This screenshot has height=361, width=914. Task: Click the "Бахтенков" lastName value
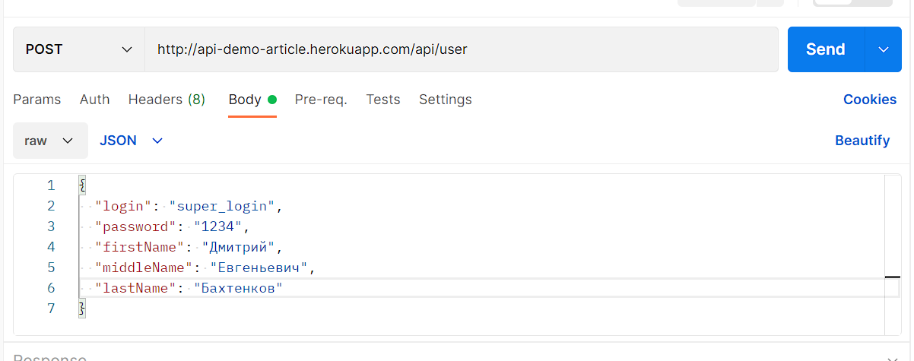tap(238, 288)
